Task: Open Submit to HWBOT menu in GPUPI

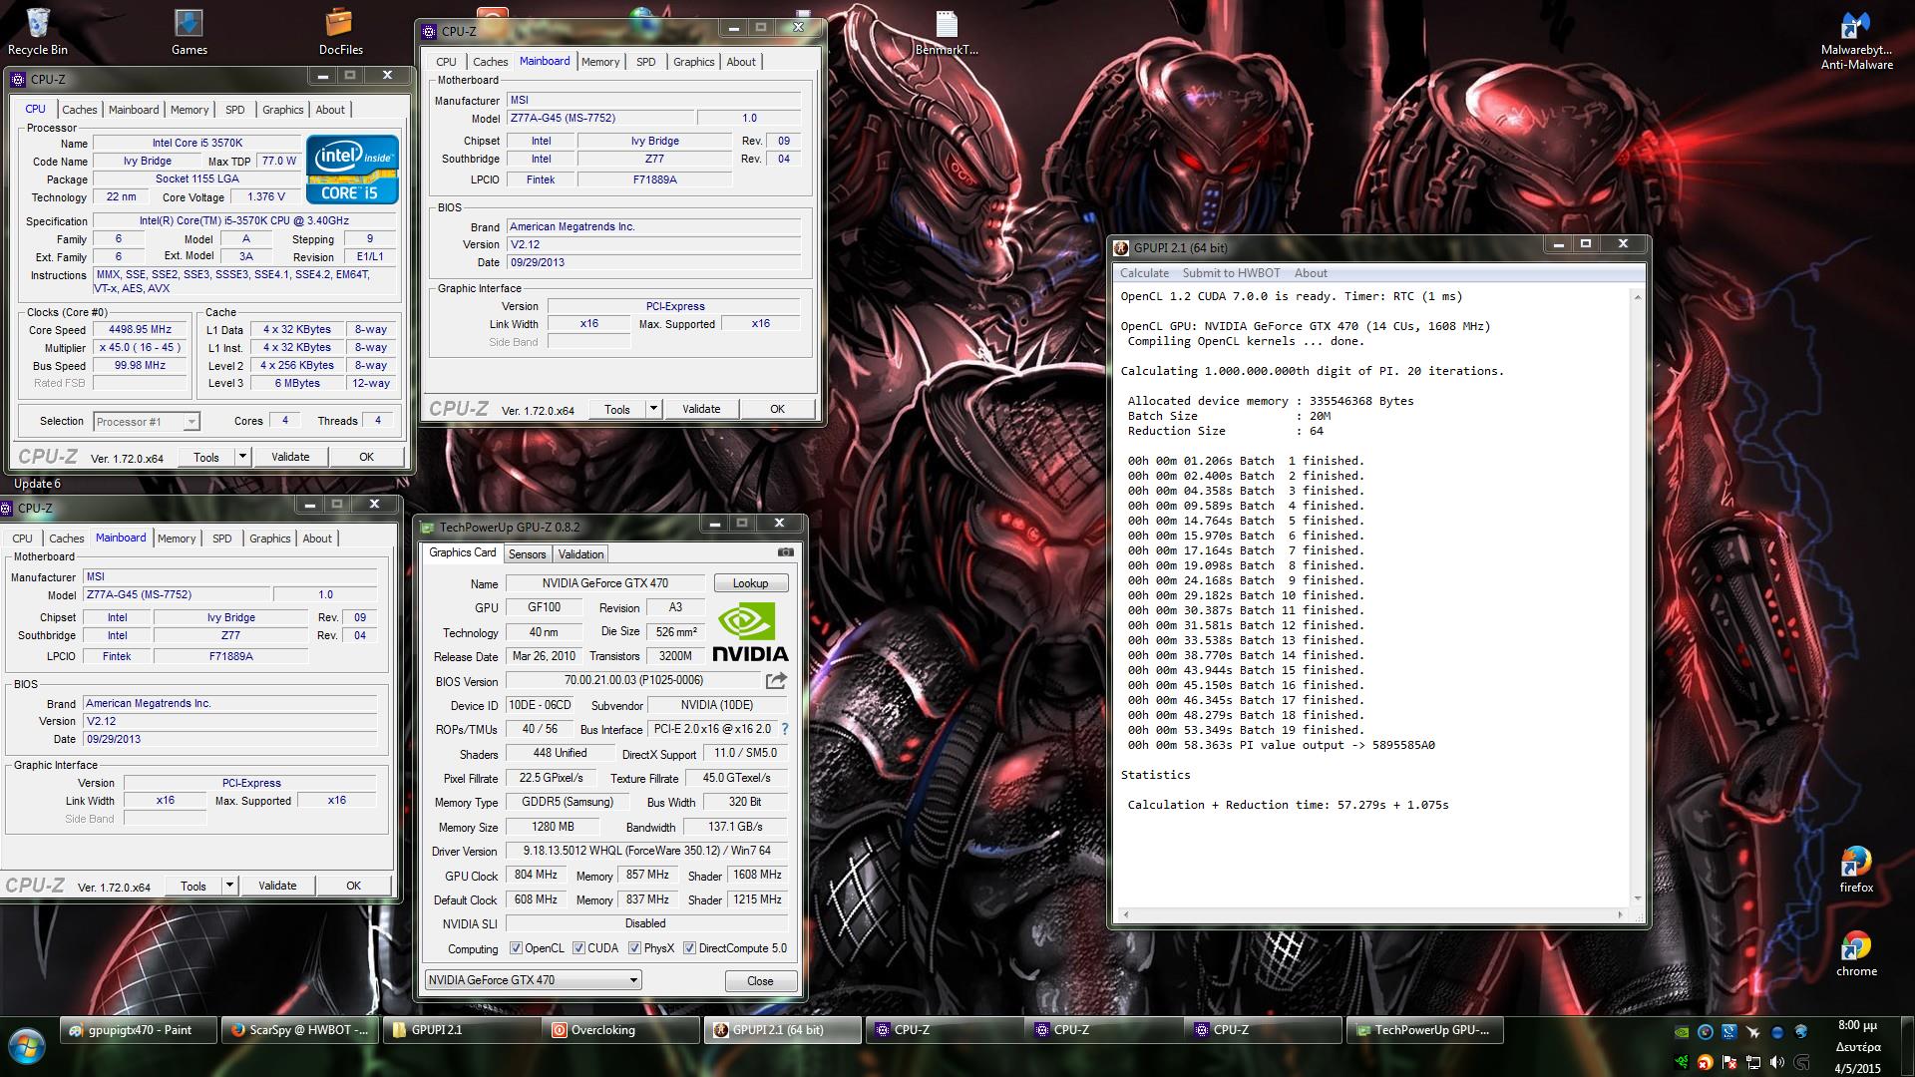Action: (1231, 273)
